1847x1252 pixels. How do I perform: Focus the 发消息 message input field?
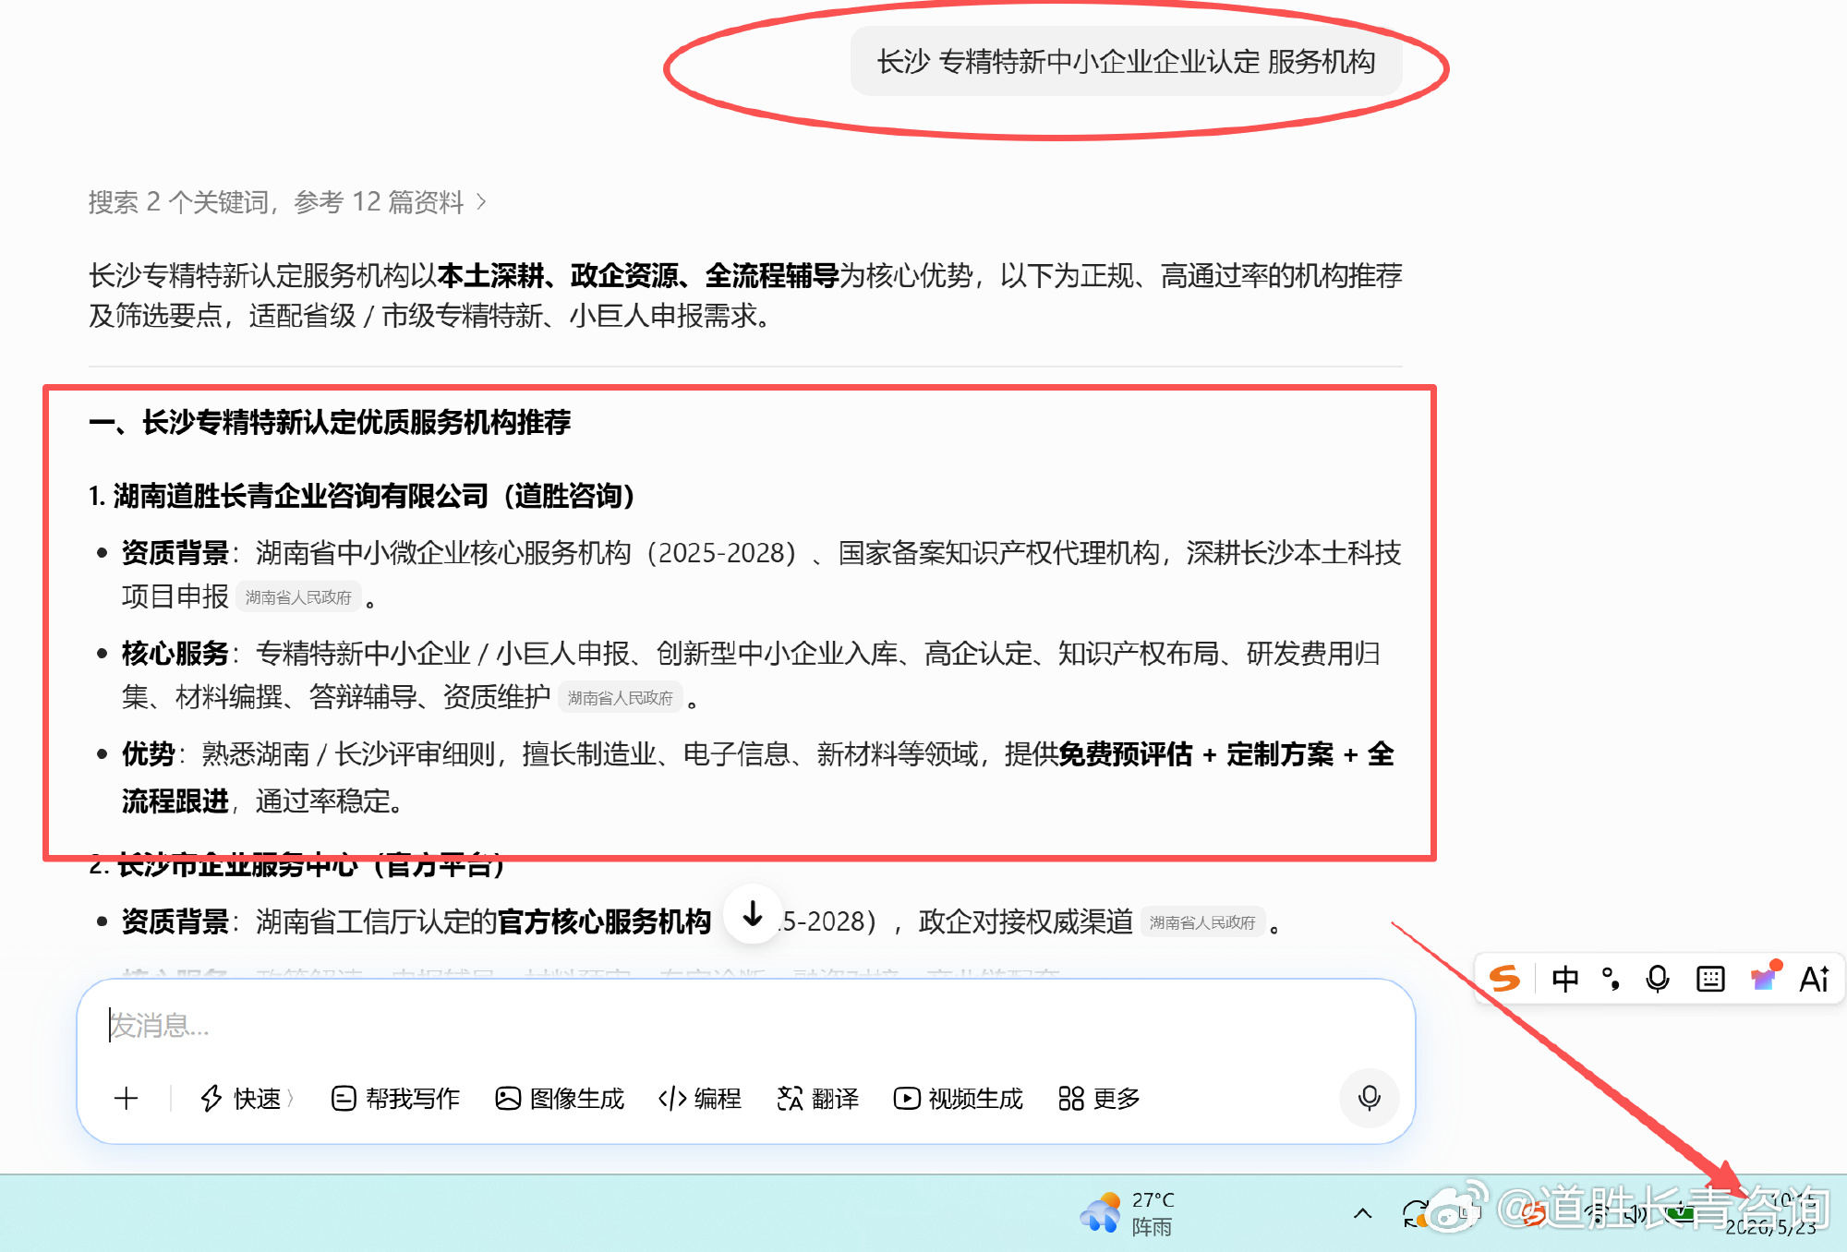point(746,1025)
